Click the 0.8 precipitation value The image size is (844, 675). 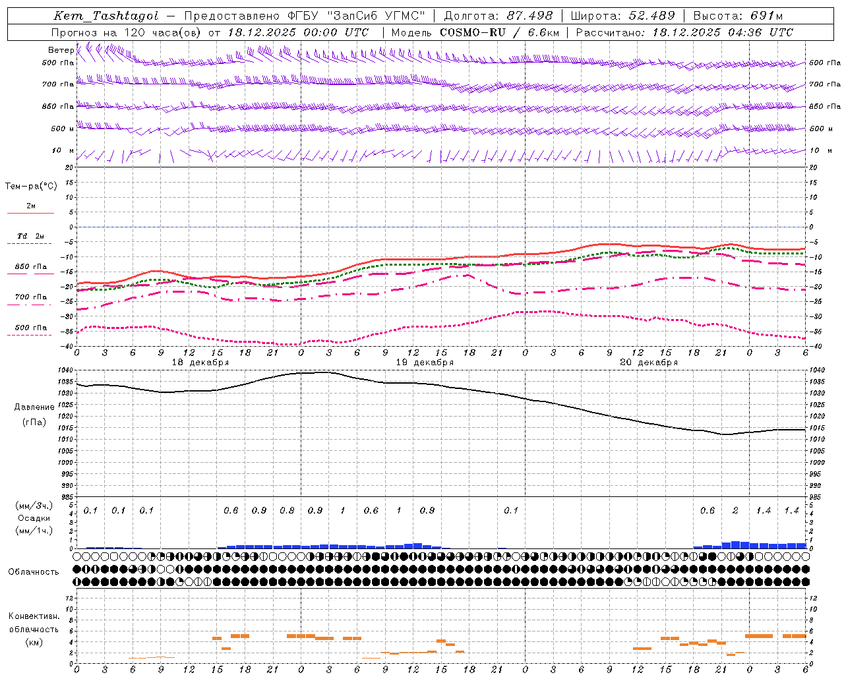point(287,511)
